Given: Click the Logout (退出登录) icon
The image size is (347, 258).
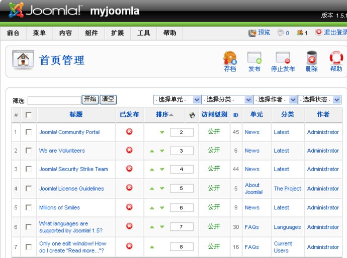Looking at the screenshot, I should point(319,32).
